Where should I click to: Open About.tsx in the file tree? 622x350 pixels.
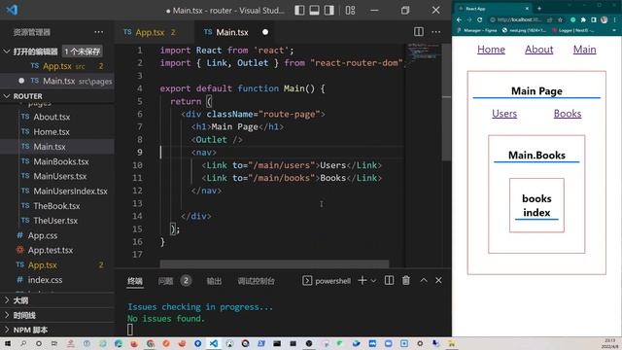[x=52, y=117]
